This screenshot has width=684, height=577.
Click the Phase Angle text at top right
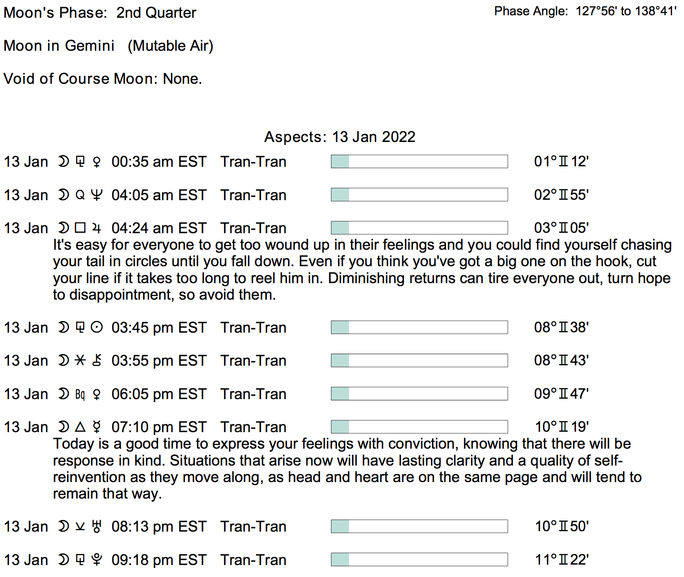[x=585, y=11]
